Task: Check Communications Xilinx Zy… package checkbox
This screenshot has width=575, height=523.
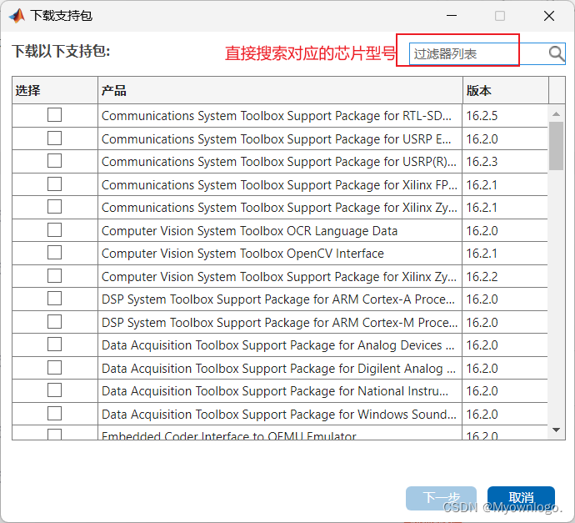Action: tap(54, 207)
